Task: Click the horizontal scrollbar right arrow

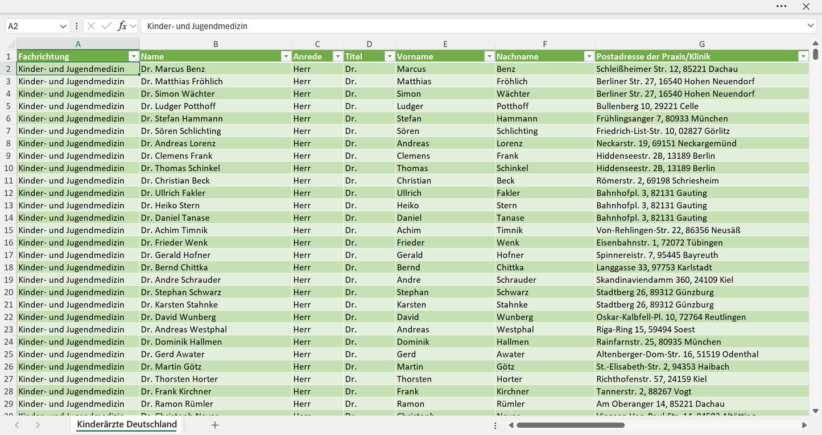Action: [804, 425]
